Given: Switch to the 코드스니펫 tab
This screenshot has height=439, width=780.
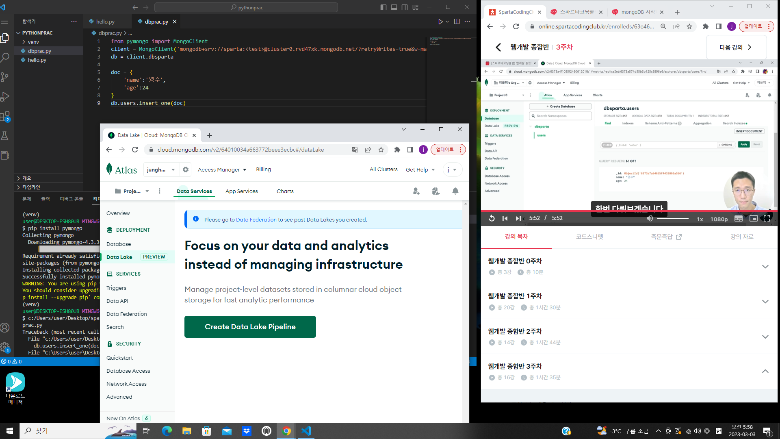Looking at the screenshot, I should (589, 237).
